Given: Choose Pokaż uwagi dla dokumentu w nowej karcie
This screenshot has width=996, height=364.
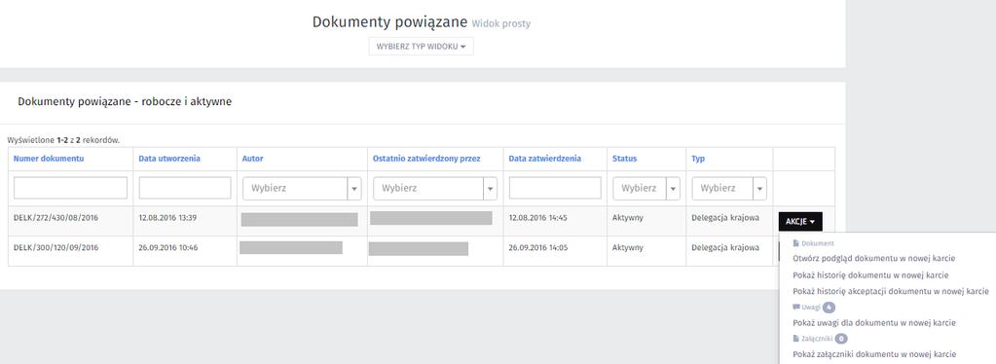Looking at the screenshot, I should pos(874,323).
